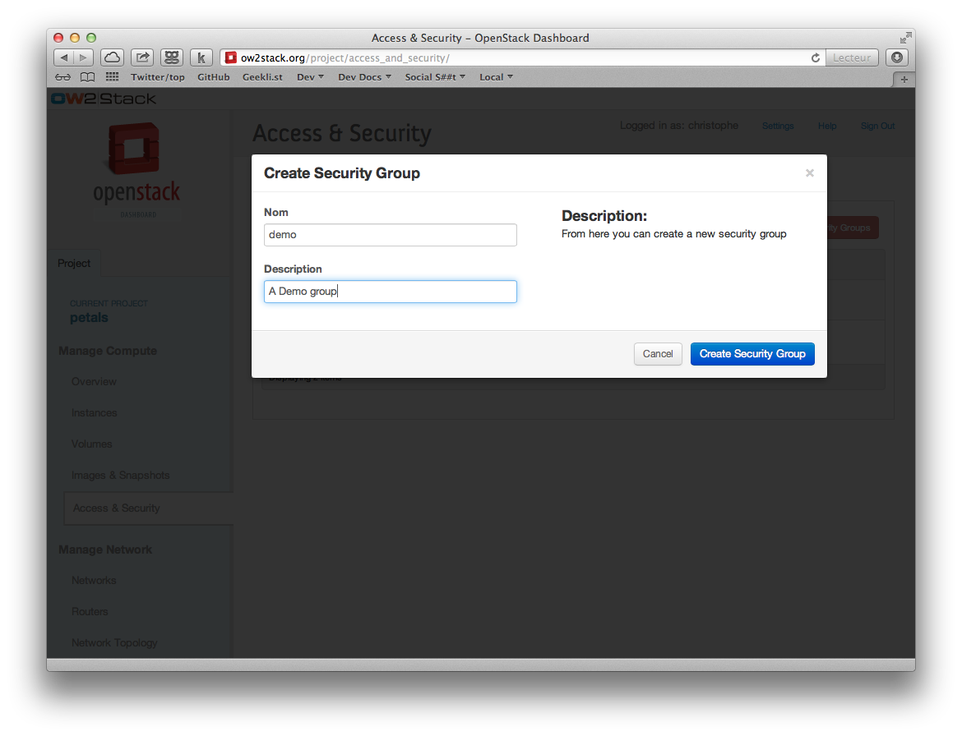This screenshot has width=962, height=736.
Task: Click the Share icon in toolbar
Action: point(142,57)
